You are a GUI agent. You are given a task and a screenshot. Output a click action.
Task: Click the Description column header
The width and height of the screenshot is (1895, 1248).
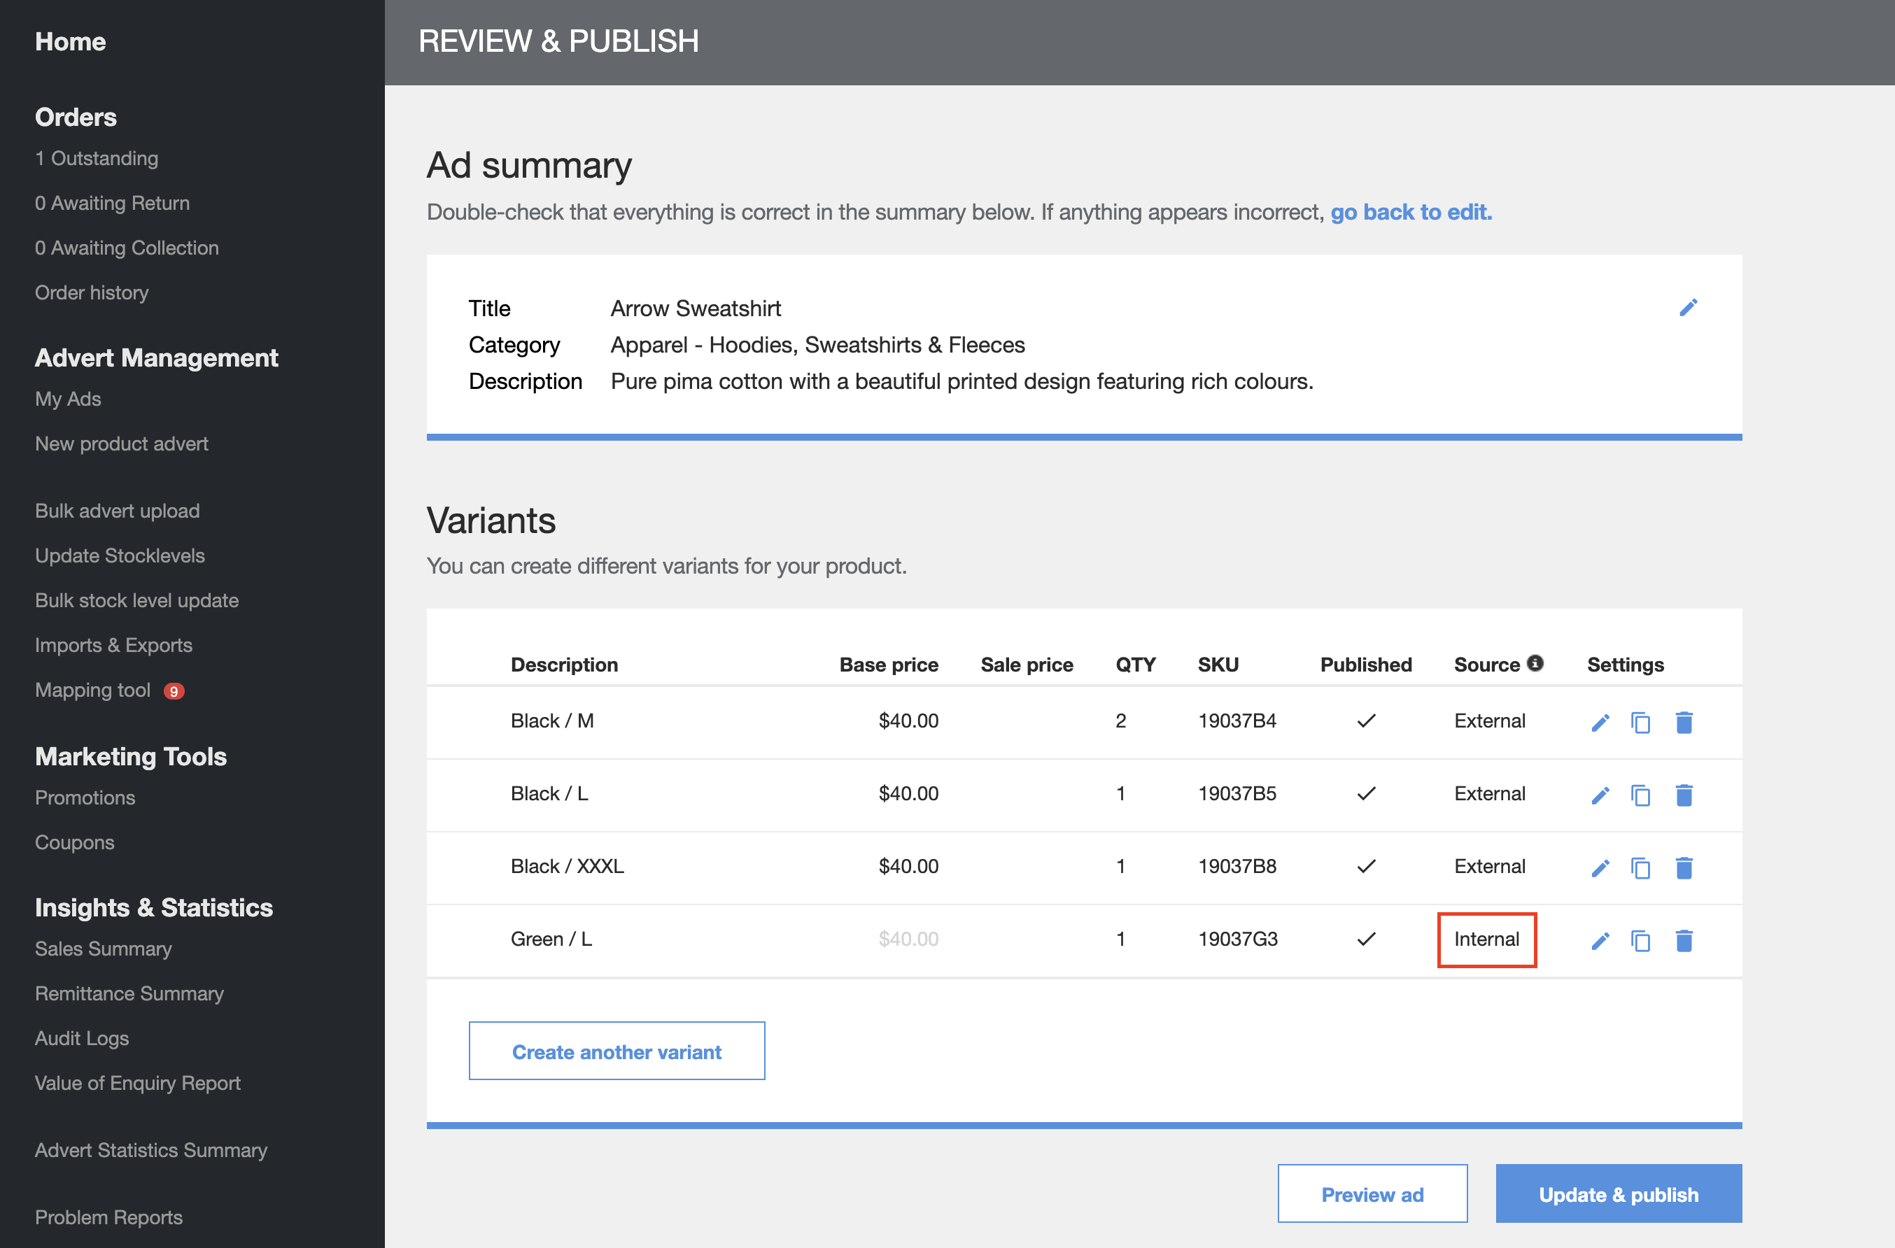pyautogui.click(x=564, y=665)
